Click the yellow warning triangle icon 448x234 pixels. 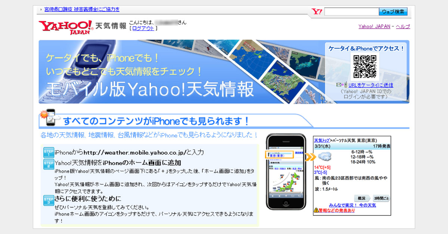point(316,211)
